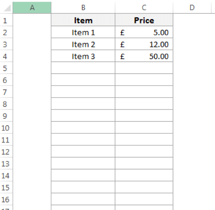This screenshot has width=215, height=210.
Task: Click the Price header cell
Action: [144, 20]
